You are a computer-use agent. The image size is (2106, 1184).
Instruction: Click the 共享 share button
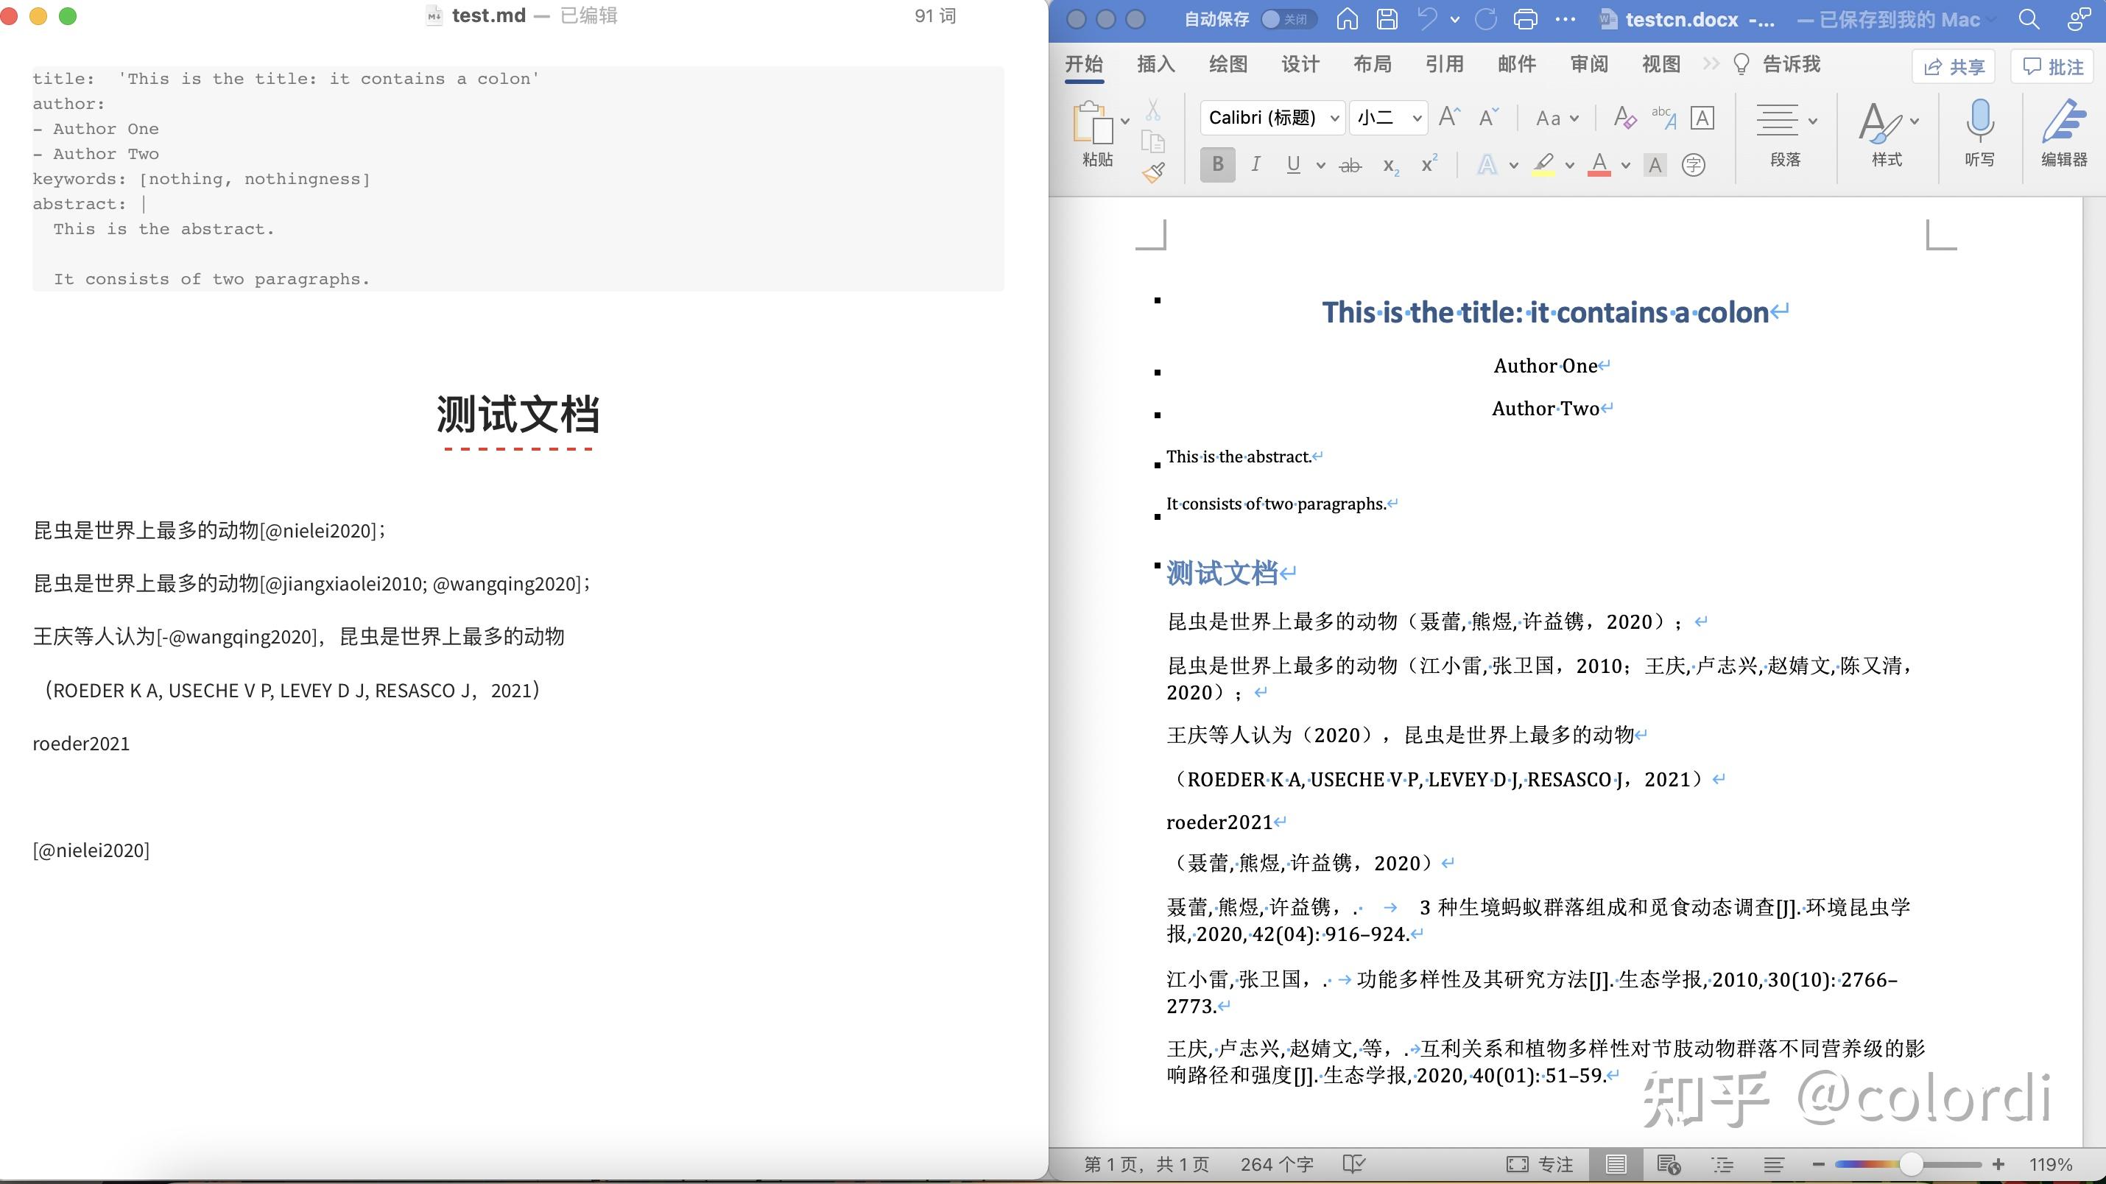tap(1954, 67)
